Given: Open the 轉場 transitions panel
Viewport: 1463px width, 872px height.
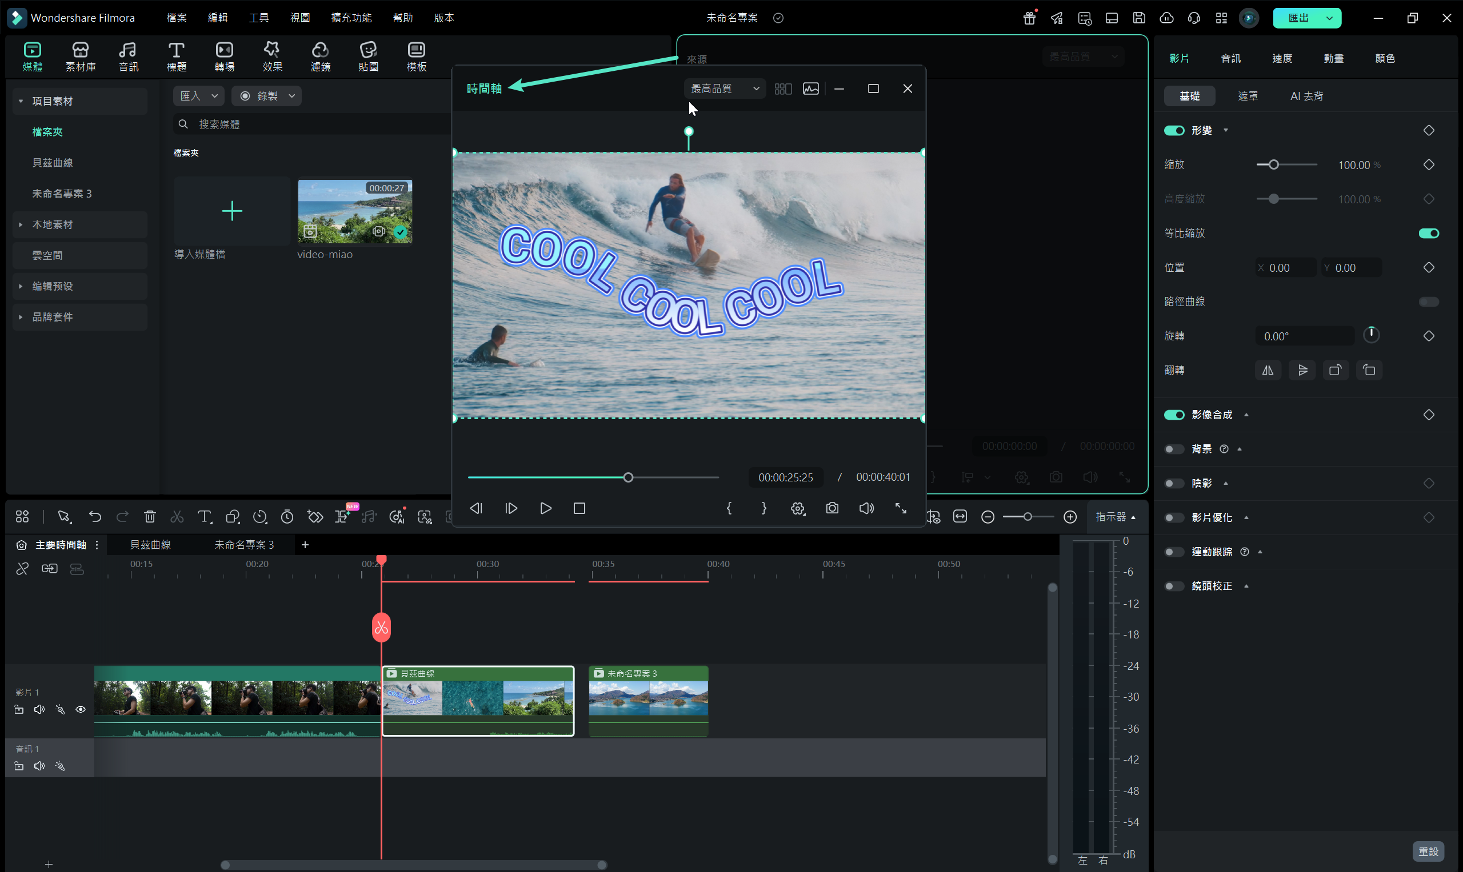Looking at the screenshot, I should (x=224, y=57).
